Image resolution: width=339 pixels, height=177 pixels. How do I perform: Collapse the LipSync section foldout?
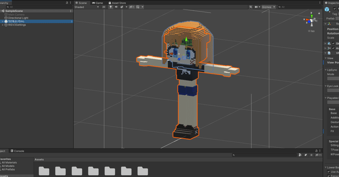point(325,70)
